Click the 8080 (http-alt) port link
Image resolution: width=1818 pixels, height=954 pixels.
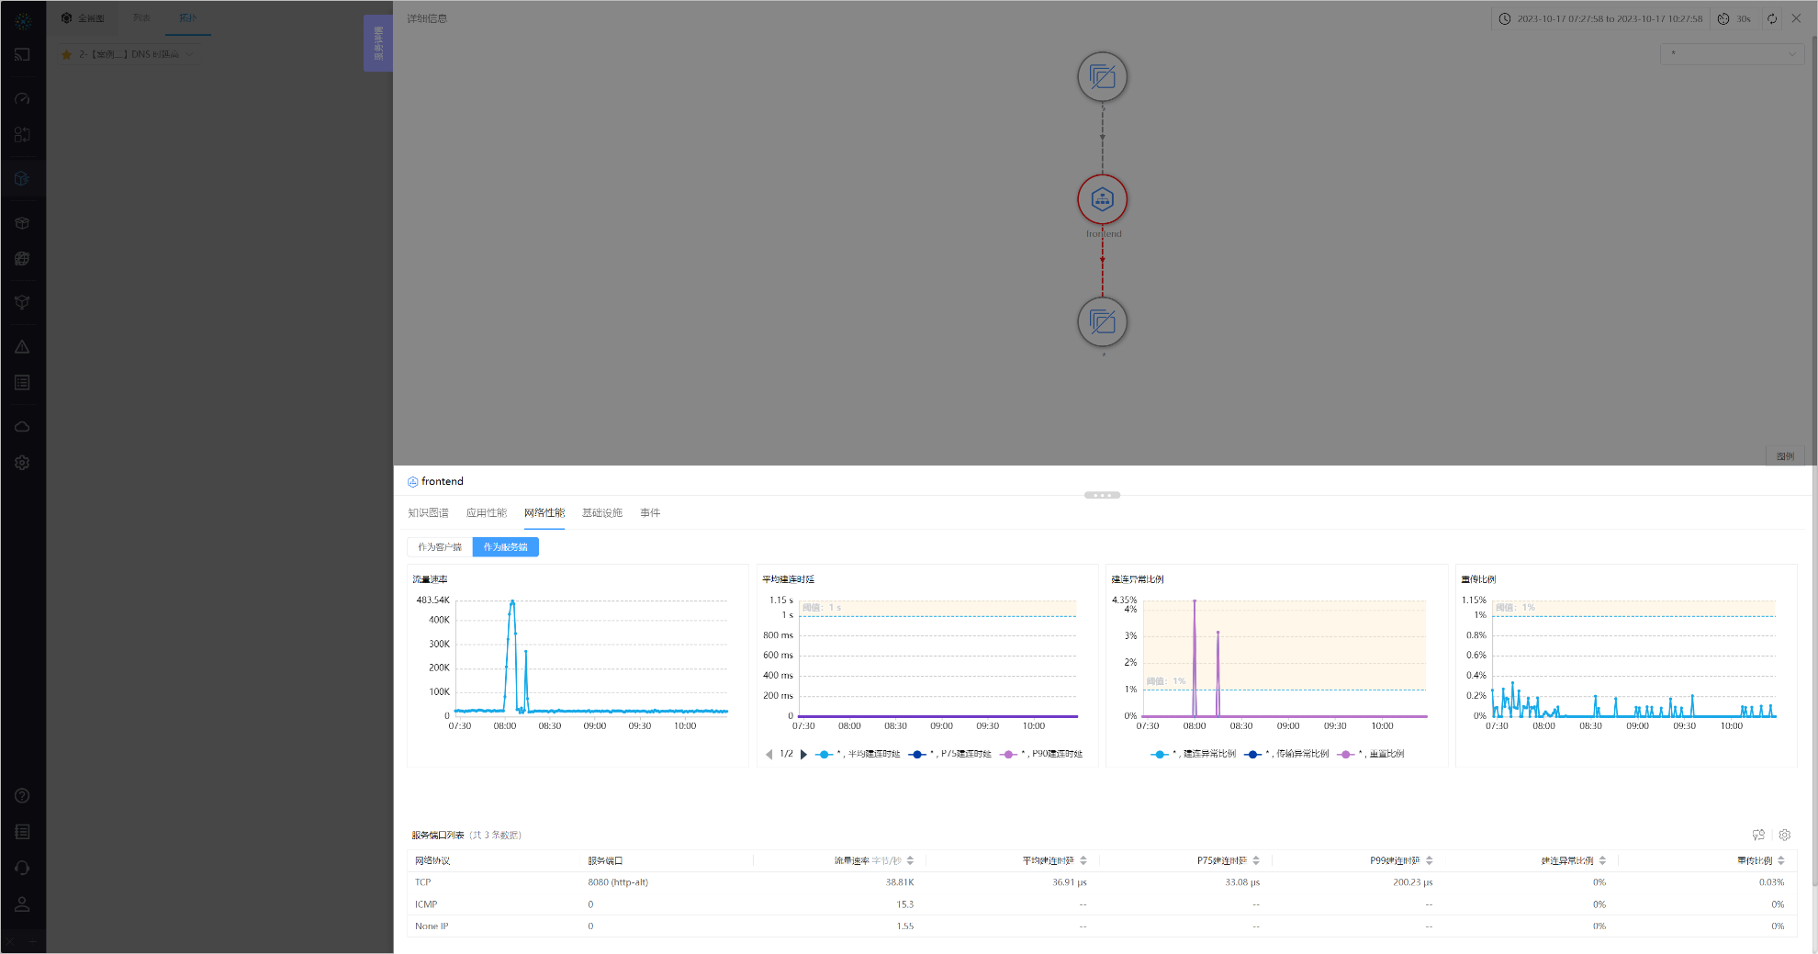pyautogui.click(x=617, y=882)
